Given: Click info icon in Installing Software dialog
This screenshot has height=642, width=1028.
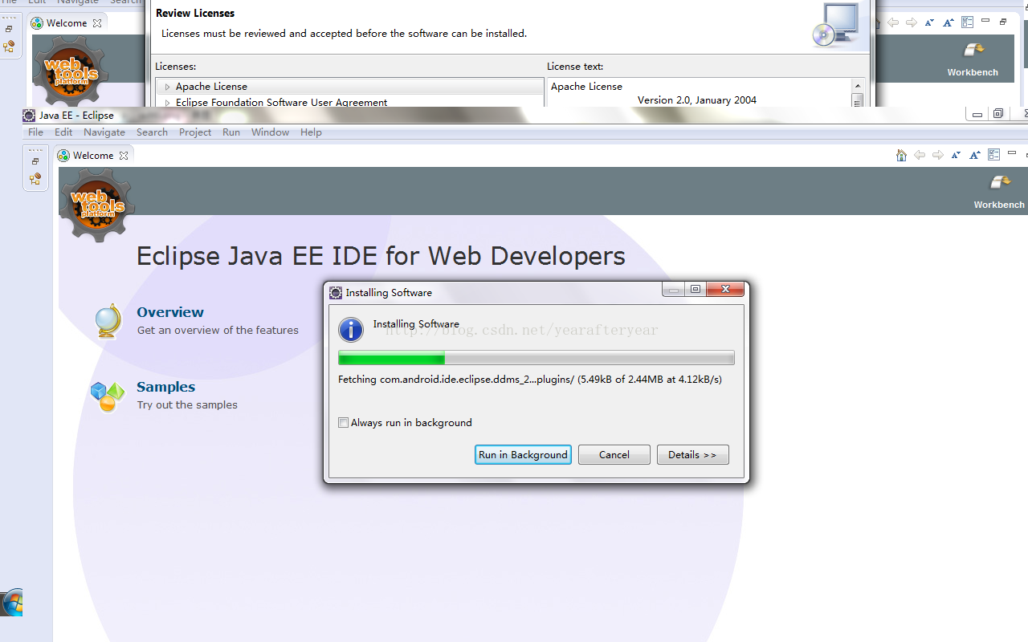Looking at the screenshot, I should [351, 329].
